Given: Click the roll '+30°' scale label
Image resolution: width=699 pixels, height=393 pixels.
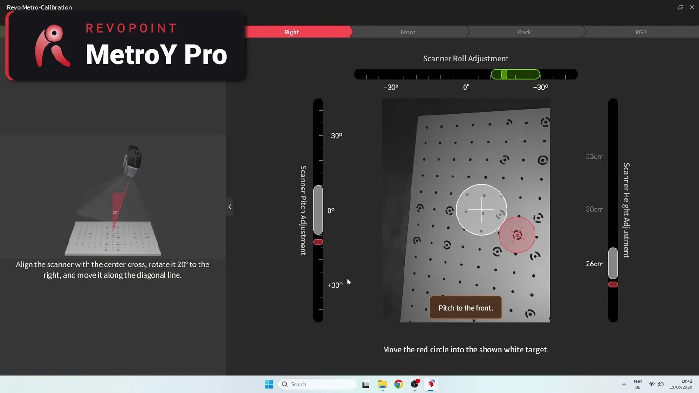Looking at the screenshot, I should click(541, 87).
